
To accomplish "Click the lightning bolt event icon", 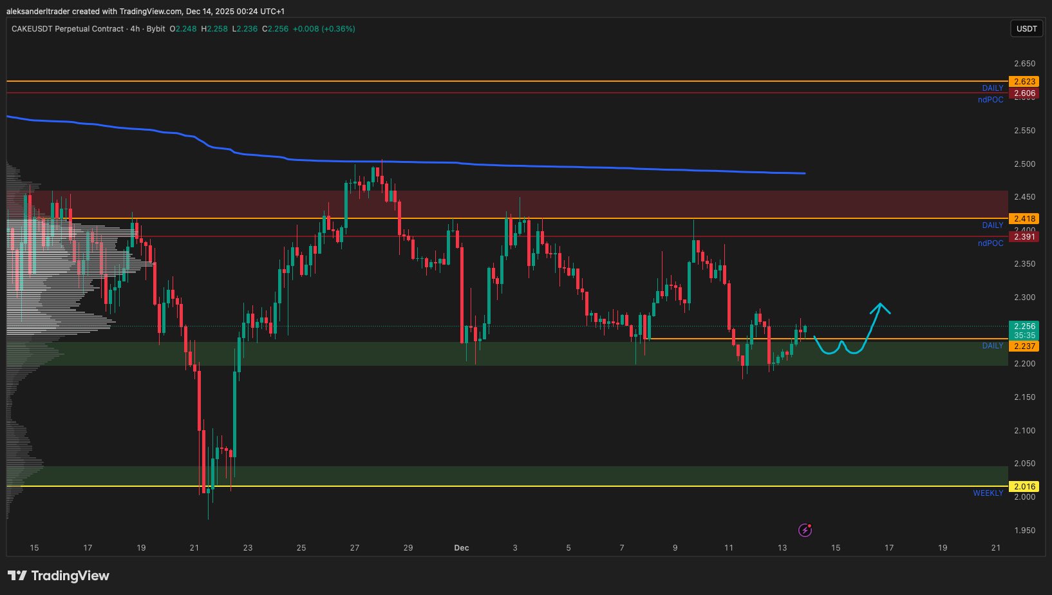I will (805, 530).
